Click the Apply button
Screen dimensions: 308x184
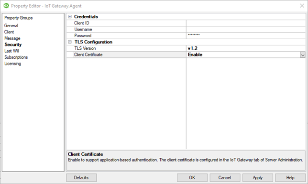257,178
